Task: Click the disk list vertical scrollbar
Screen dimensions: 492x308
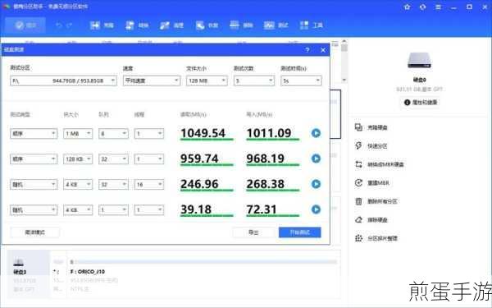Action: click(344, 61)
